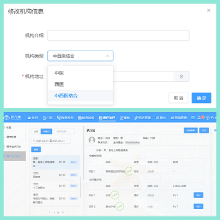Open the 药房管理 navigation tab
This screenshot has width=220, height=220.
pyautogui.click(x=143, y=118)
